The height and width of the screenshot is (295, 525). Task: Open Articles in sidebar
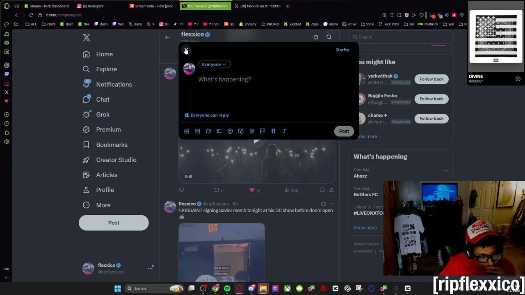click(x=100, y=175)
